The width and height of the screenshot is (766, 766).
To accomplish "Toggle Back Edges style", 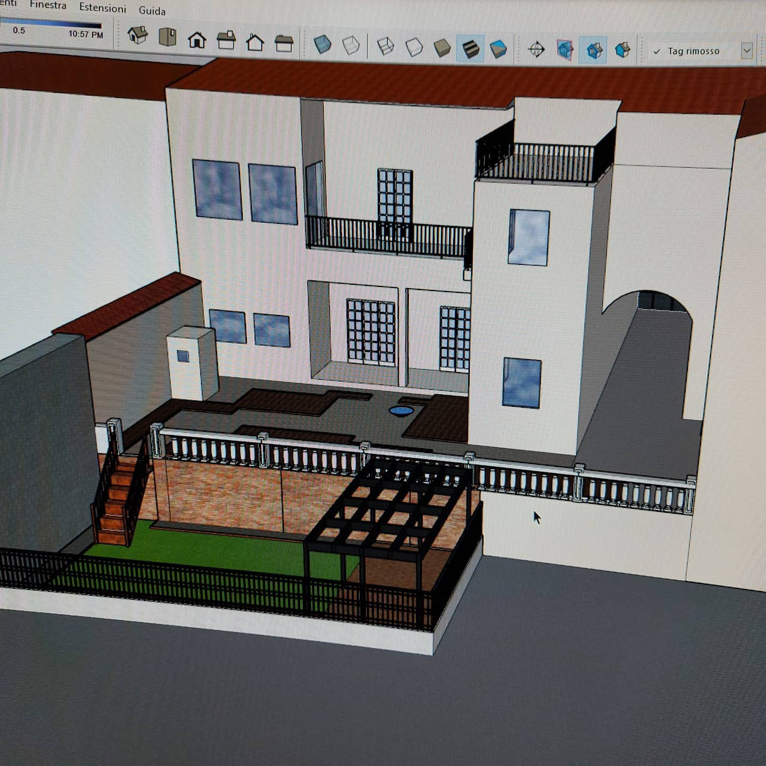I will (351, 45).
